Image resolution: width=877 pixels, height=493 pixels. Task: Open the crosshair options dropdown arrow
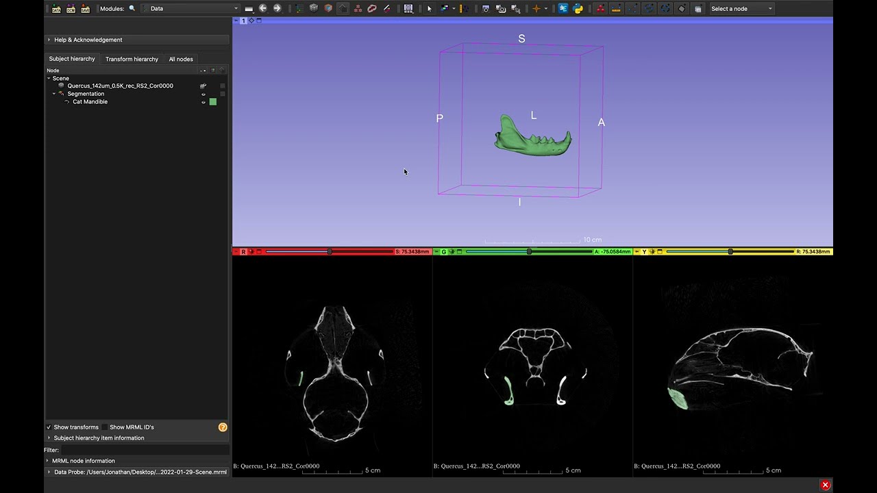coord(545,8)
